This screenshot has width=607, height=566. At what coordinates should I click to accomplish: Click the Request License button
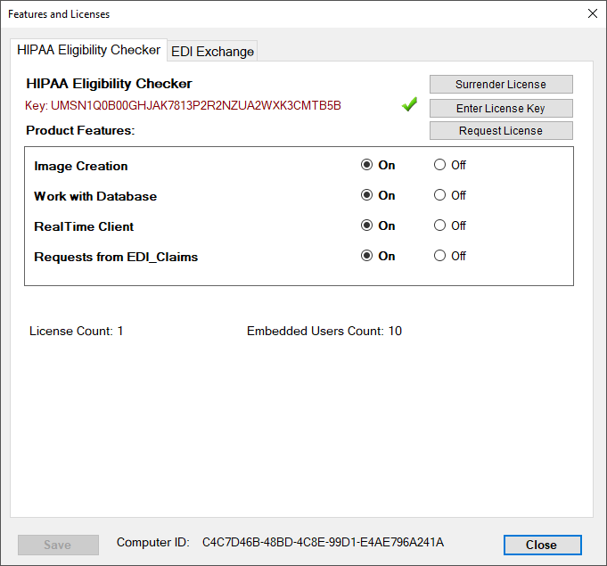click(501, 130)
